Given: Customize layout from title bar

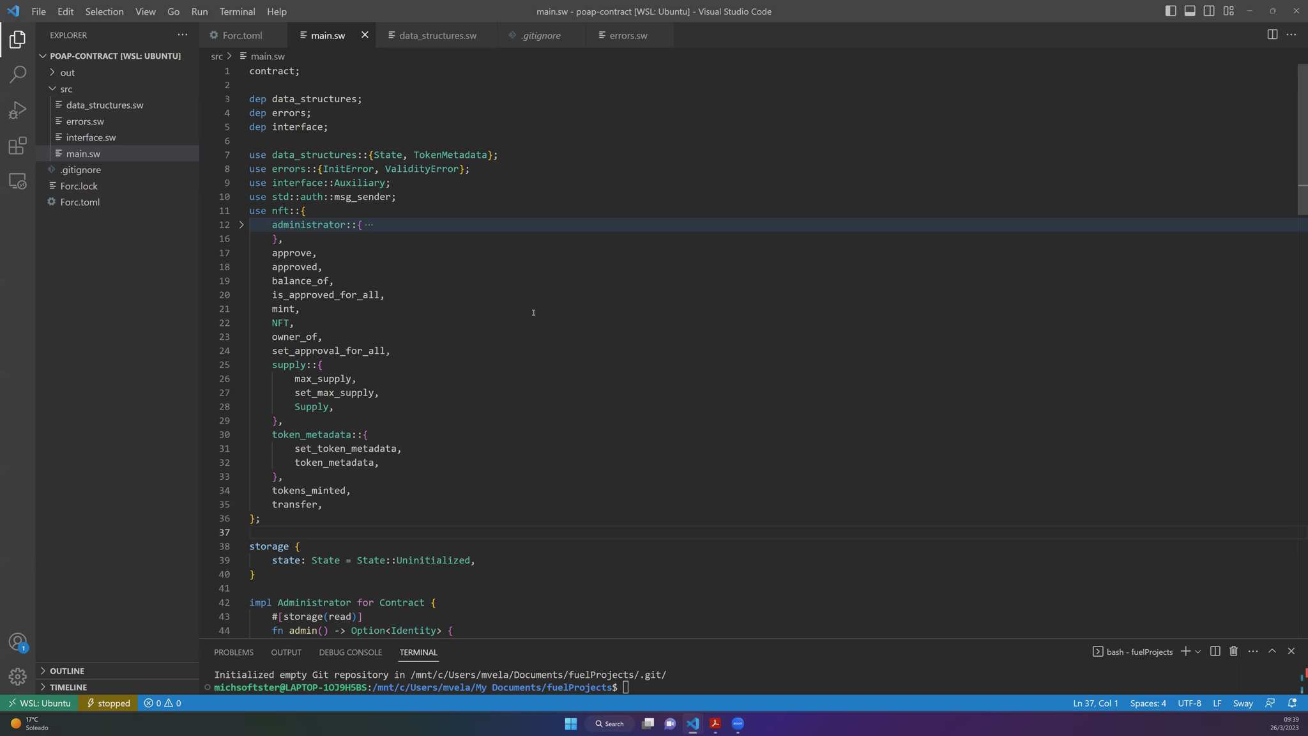Looking at the screenshot, I should (x=1228, y=11).
